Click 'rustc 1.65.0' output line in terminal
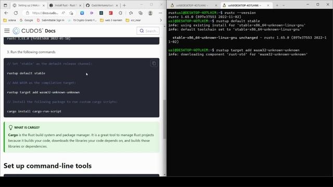Viewport: 333px width, 187px height. pyautogui.click(x=204, y=17)
